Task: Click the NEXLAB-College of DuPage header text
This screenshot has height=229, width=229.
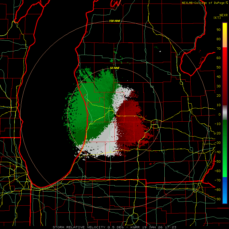Action: pos(203,3)
